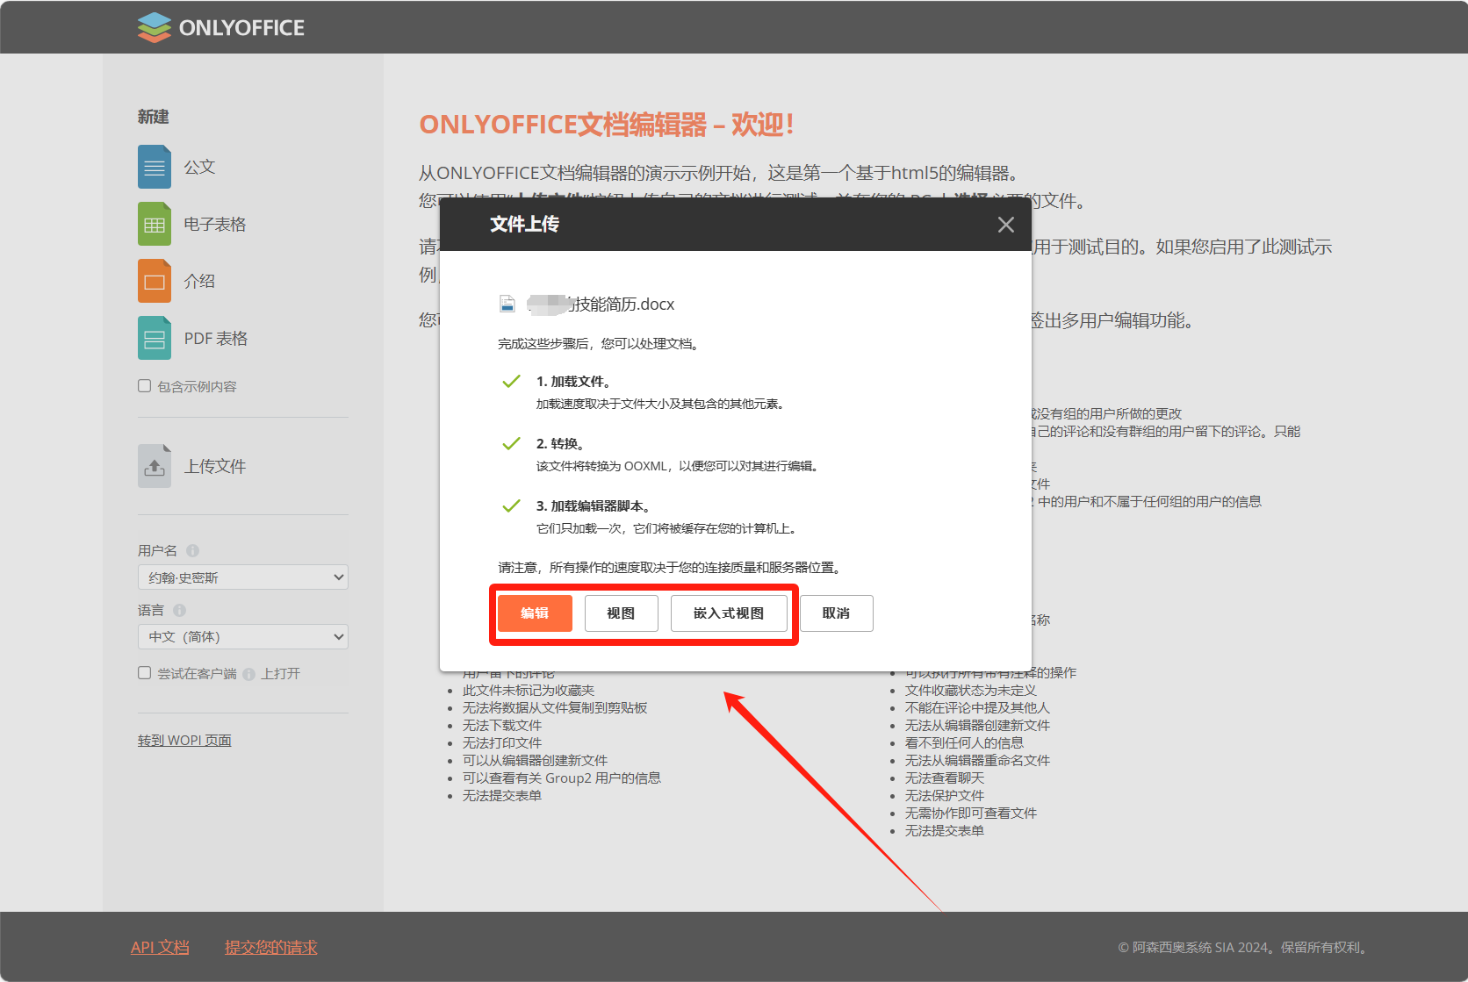Expand the 语言 dropdown showing 中文 (简体)
1468x982 pixels.
coord(243,637)
